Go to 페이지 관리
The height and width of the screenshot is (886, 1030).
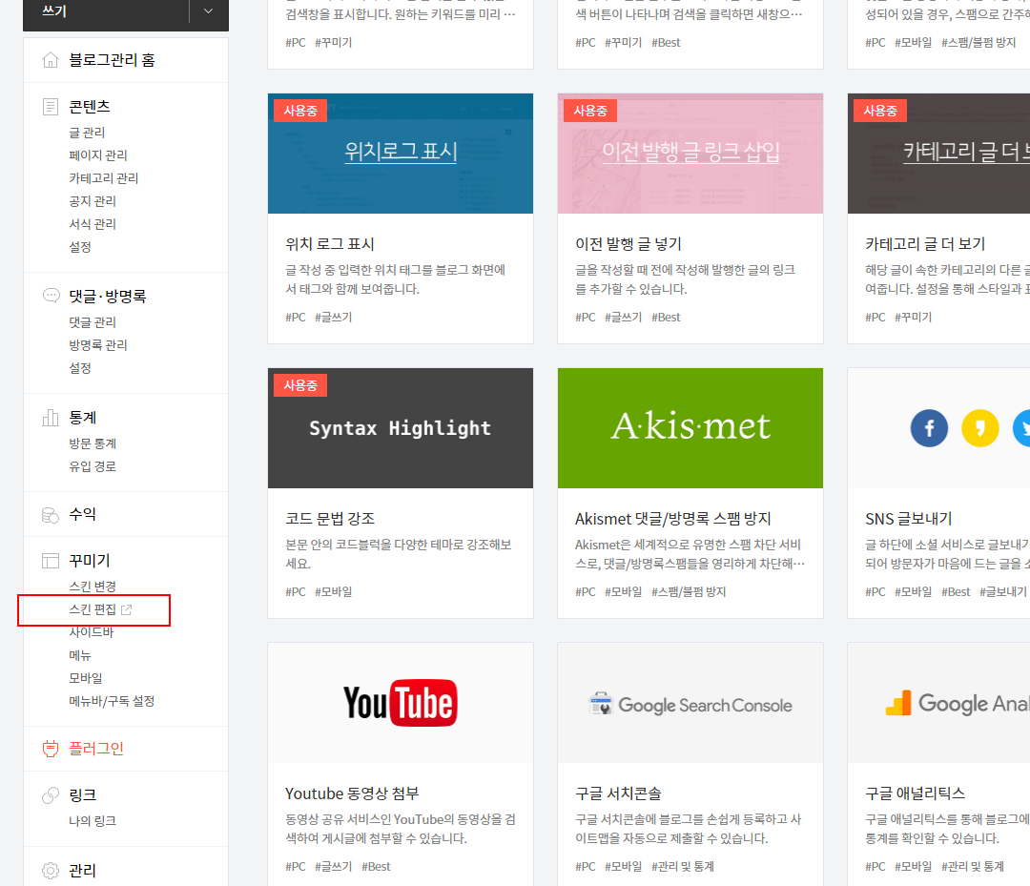pyautogui.click(x=98, y=155)
